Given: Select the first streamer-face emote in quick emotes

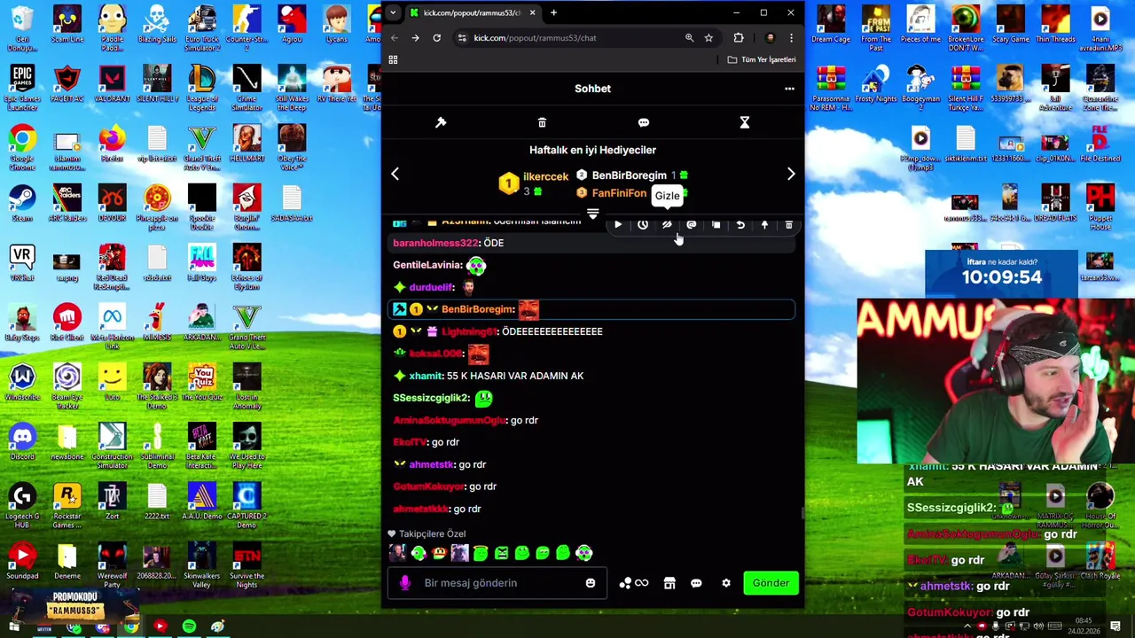Looking at the screenshot, I should coord(397,553).
